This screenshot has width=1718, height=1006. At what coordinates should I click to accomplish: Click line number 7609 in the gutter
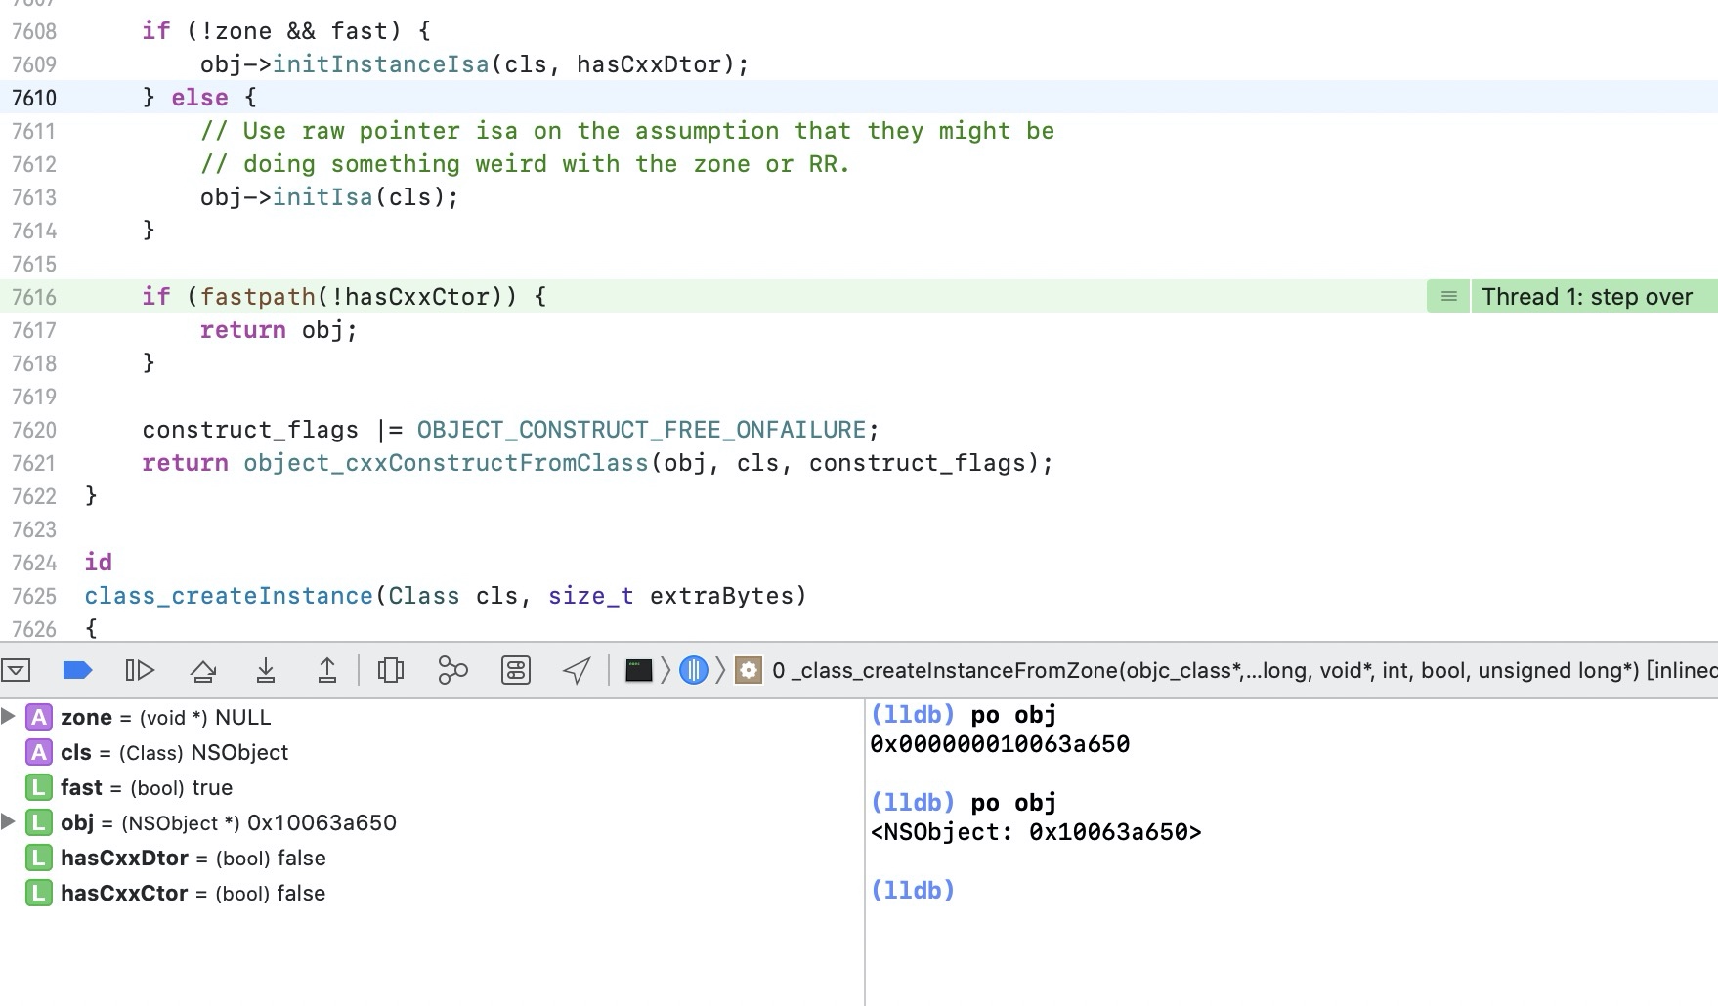click(34, 64)
